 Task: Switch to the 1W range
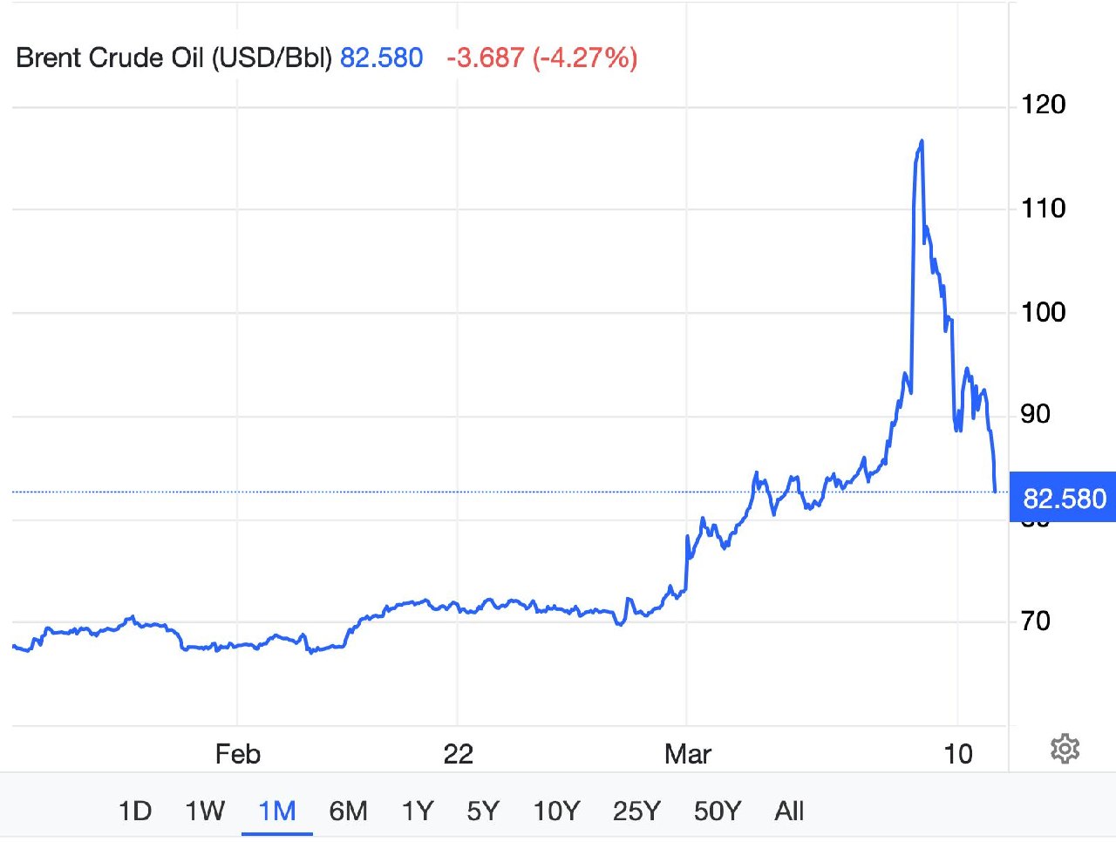point(205,811)
